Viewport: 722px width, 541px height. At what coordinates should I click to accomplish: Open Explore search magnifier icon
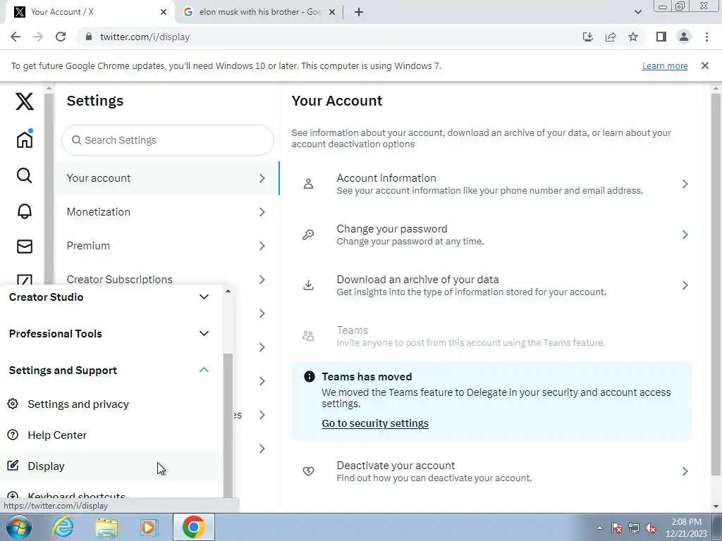pos(25,175)
